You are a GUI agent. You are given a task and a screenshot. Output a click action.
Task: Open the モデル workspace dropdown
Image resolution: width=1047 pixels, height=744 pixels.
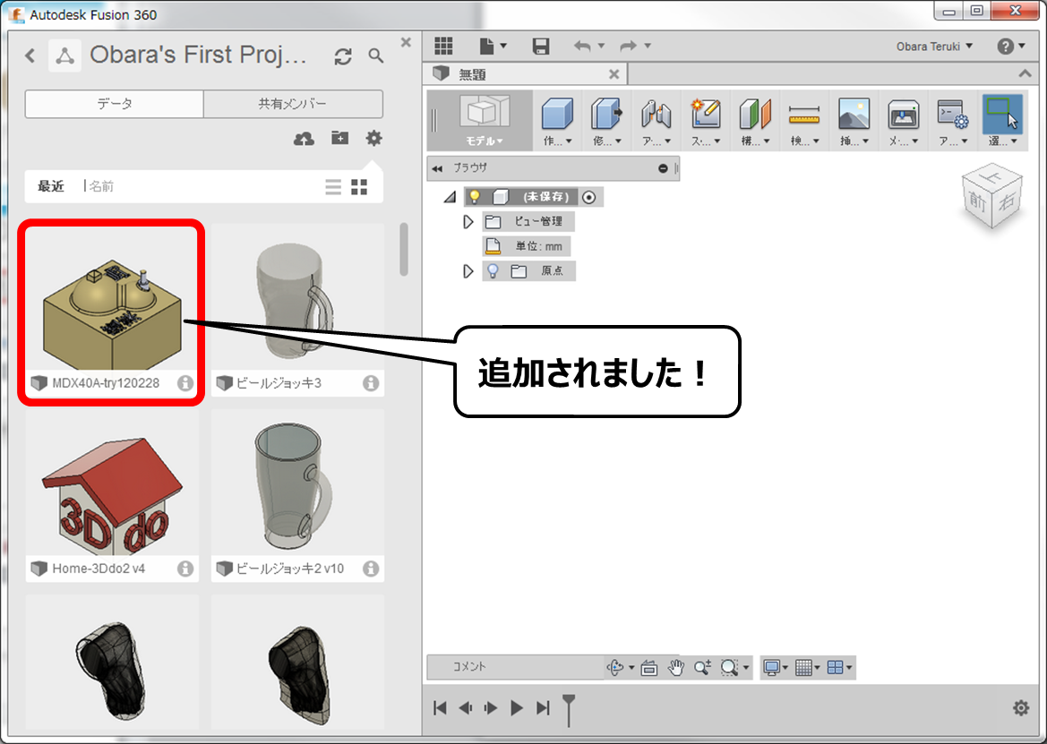(485, 121)
